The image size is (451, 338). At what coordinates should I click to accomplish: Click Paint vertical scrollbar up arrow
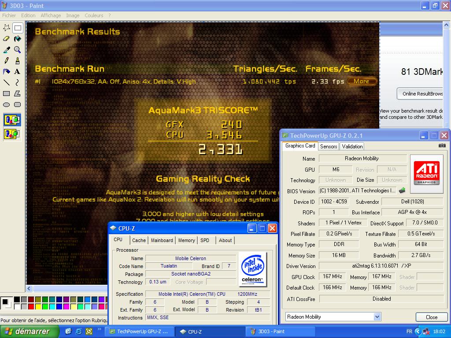pos(447,25)
